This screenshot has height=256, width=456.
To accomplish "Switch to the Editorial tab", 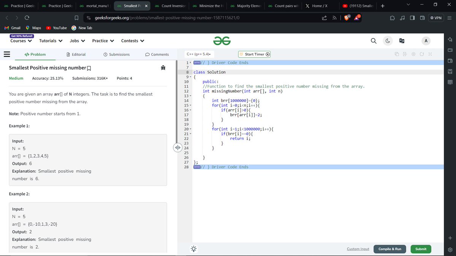I will [x=76, y=55].
